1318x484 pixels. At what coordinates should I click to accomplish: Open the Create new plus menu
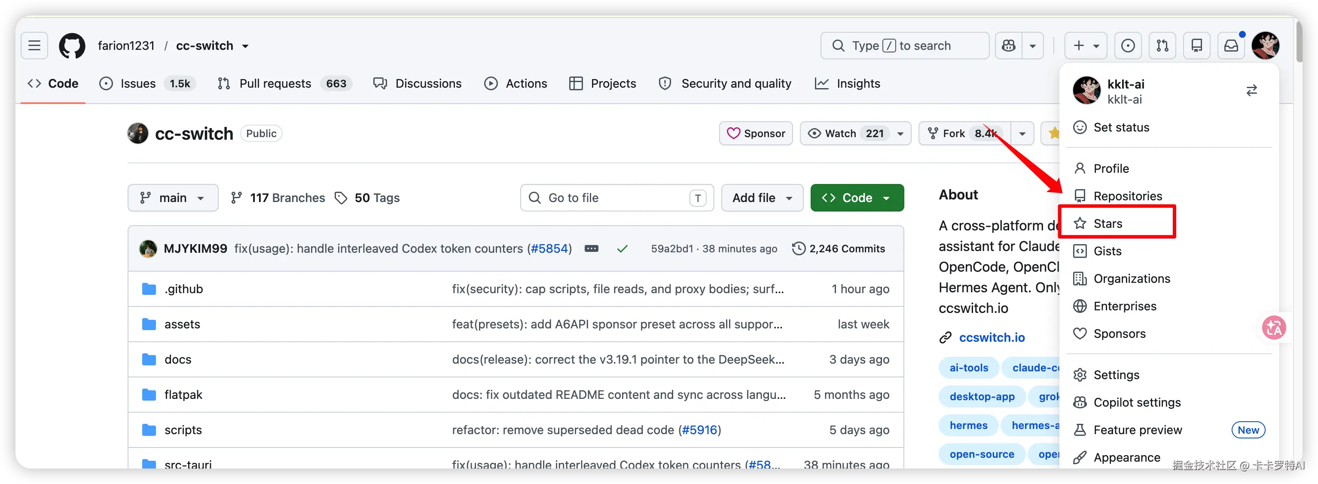point(1086,46)
